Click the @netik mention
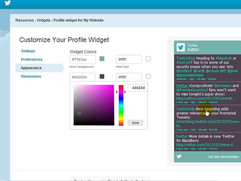Screen dimensions: 241x181 [199, 71]
